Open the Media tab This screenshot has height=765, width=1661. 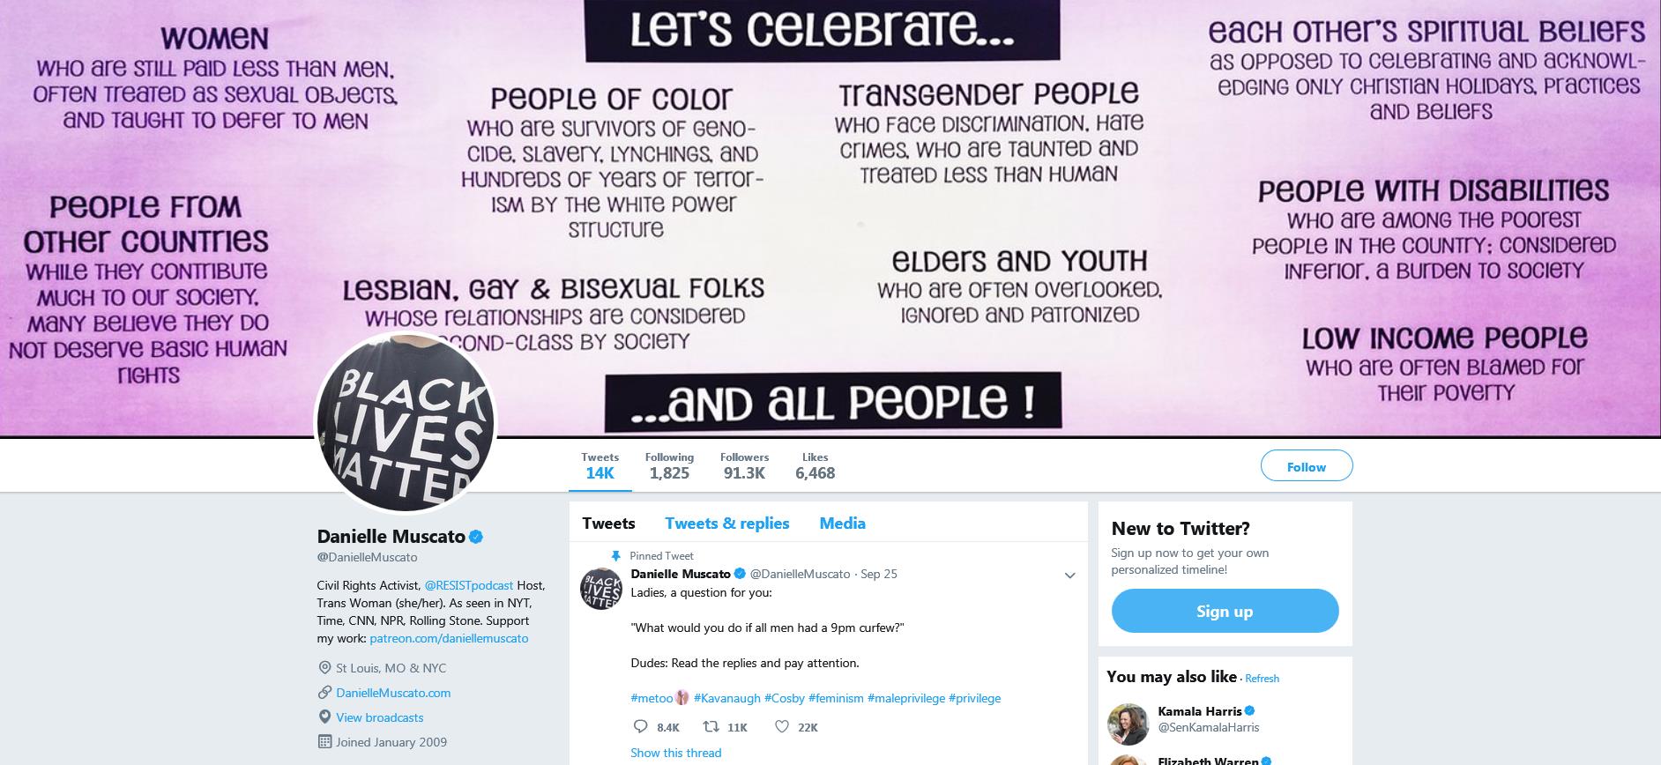(x=842, y=524)
